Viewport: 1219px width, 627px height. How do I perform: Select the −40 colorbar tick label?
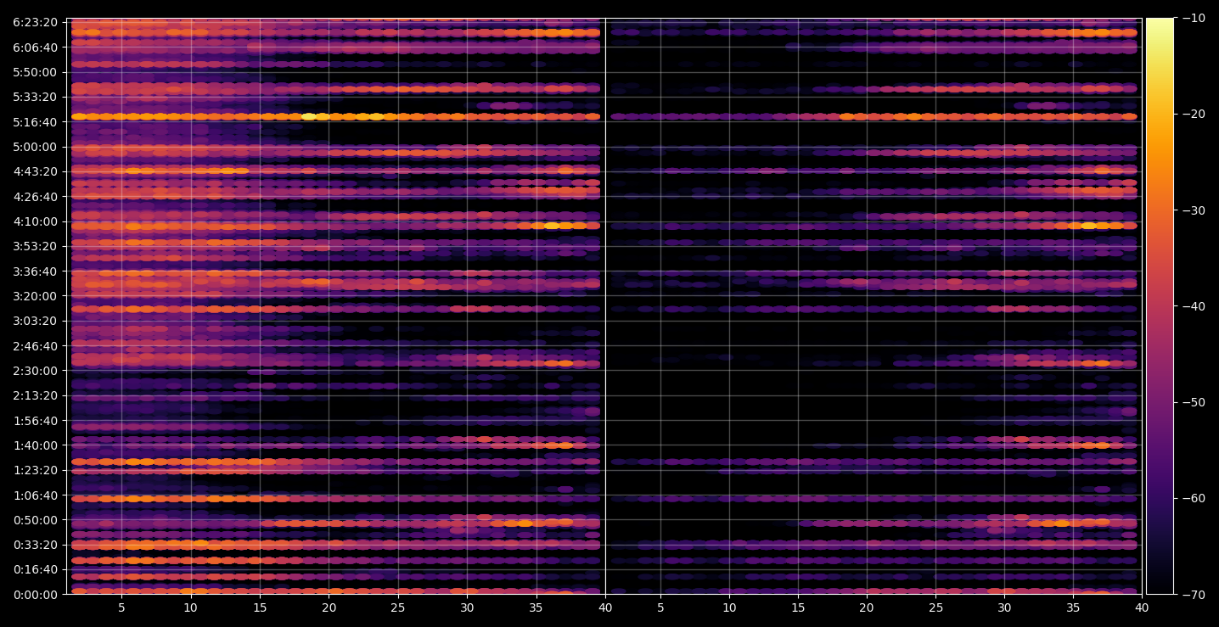(x=1194, y=305)
